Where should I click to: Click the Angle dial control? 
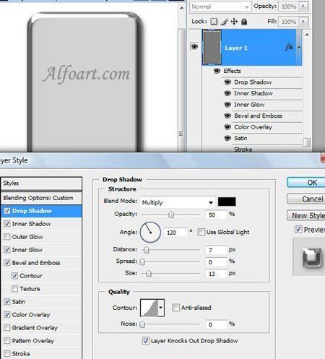150,232
